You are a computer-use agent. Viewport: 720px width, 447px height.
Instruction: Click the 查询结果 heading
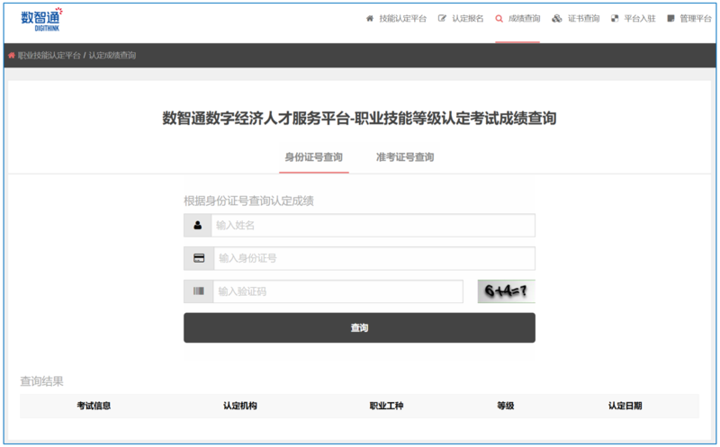click(41, 381)
